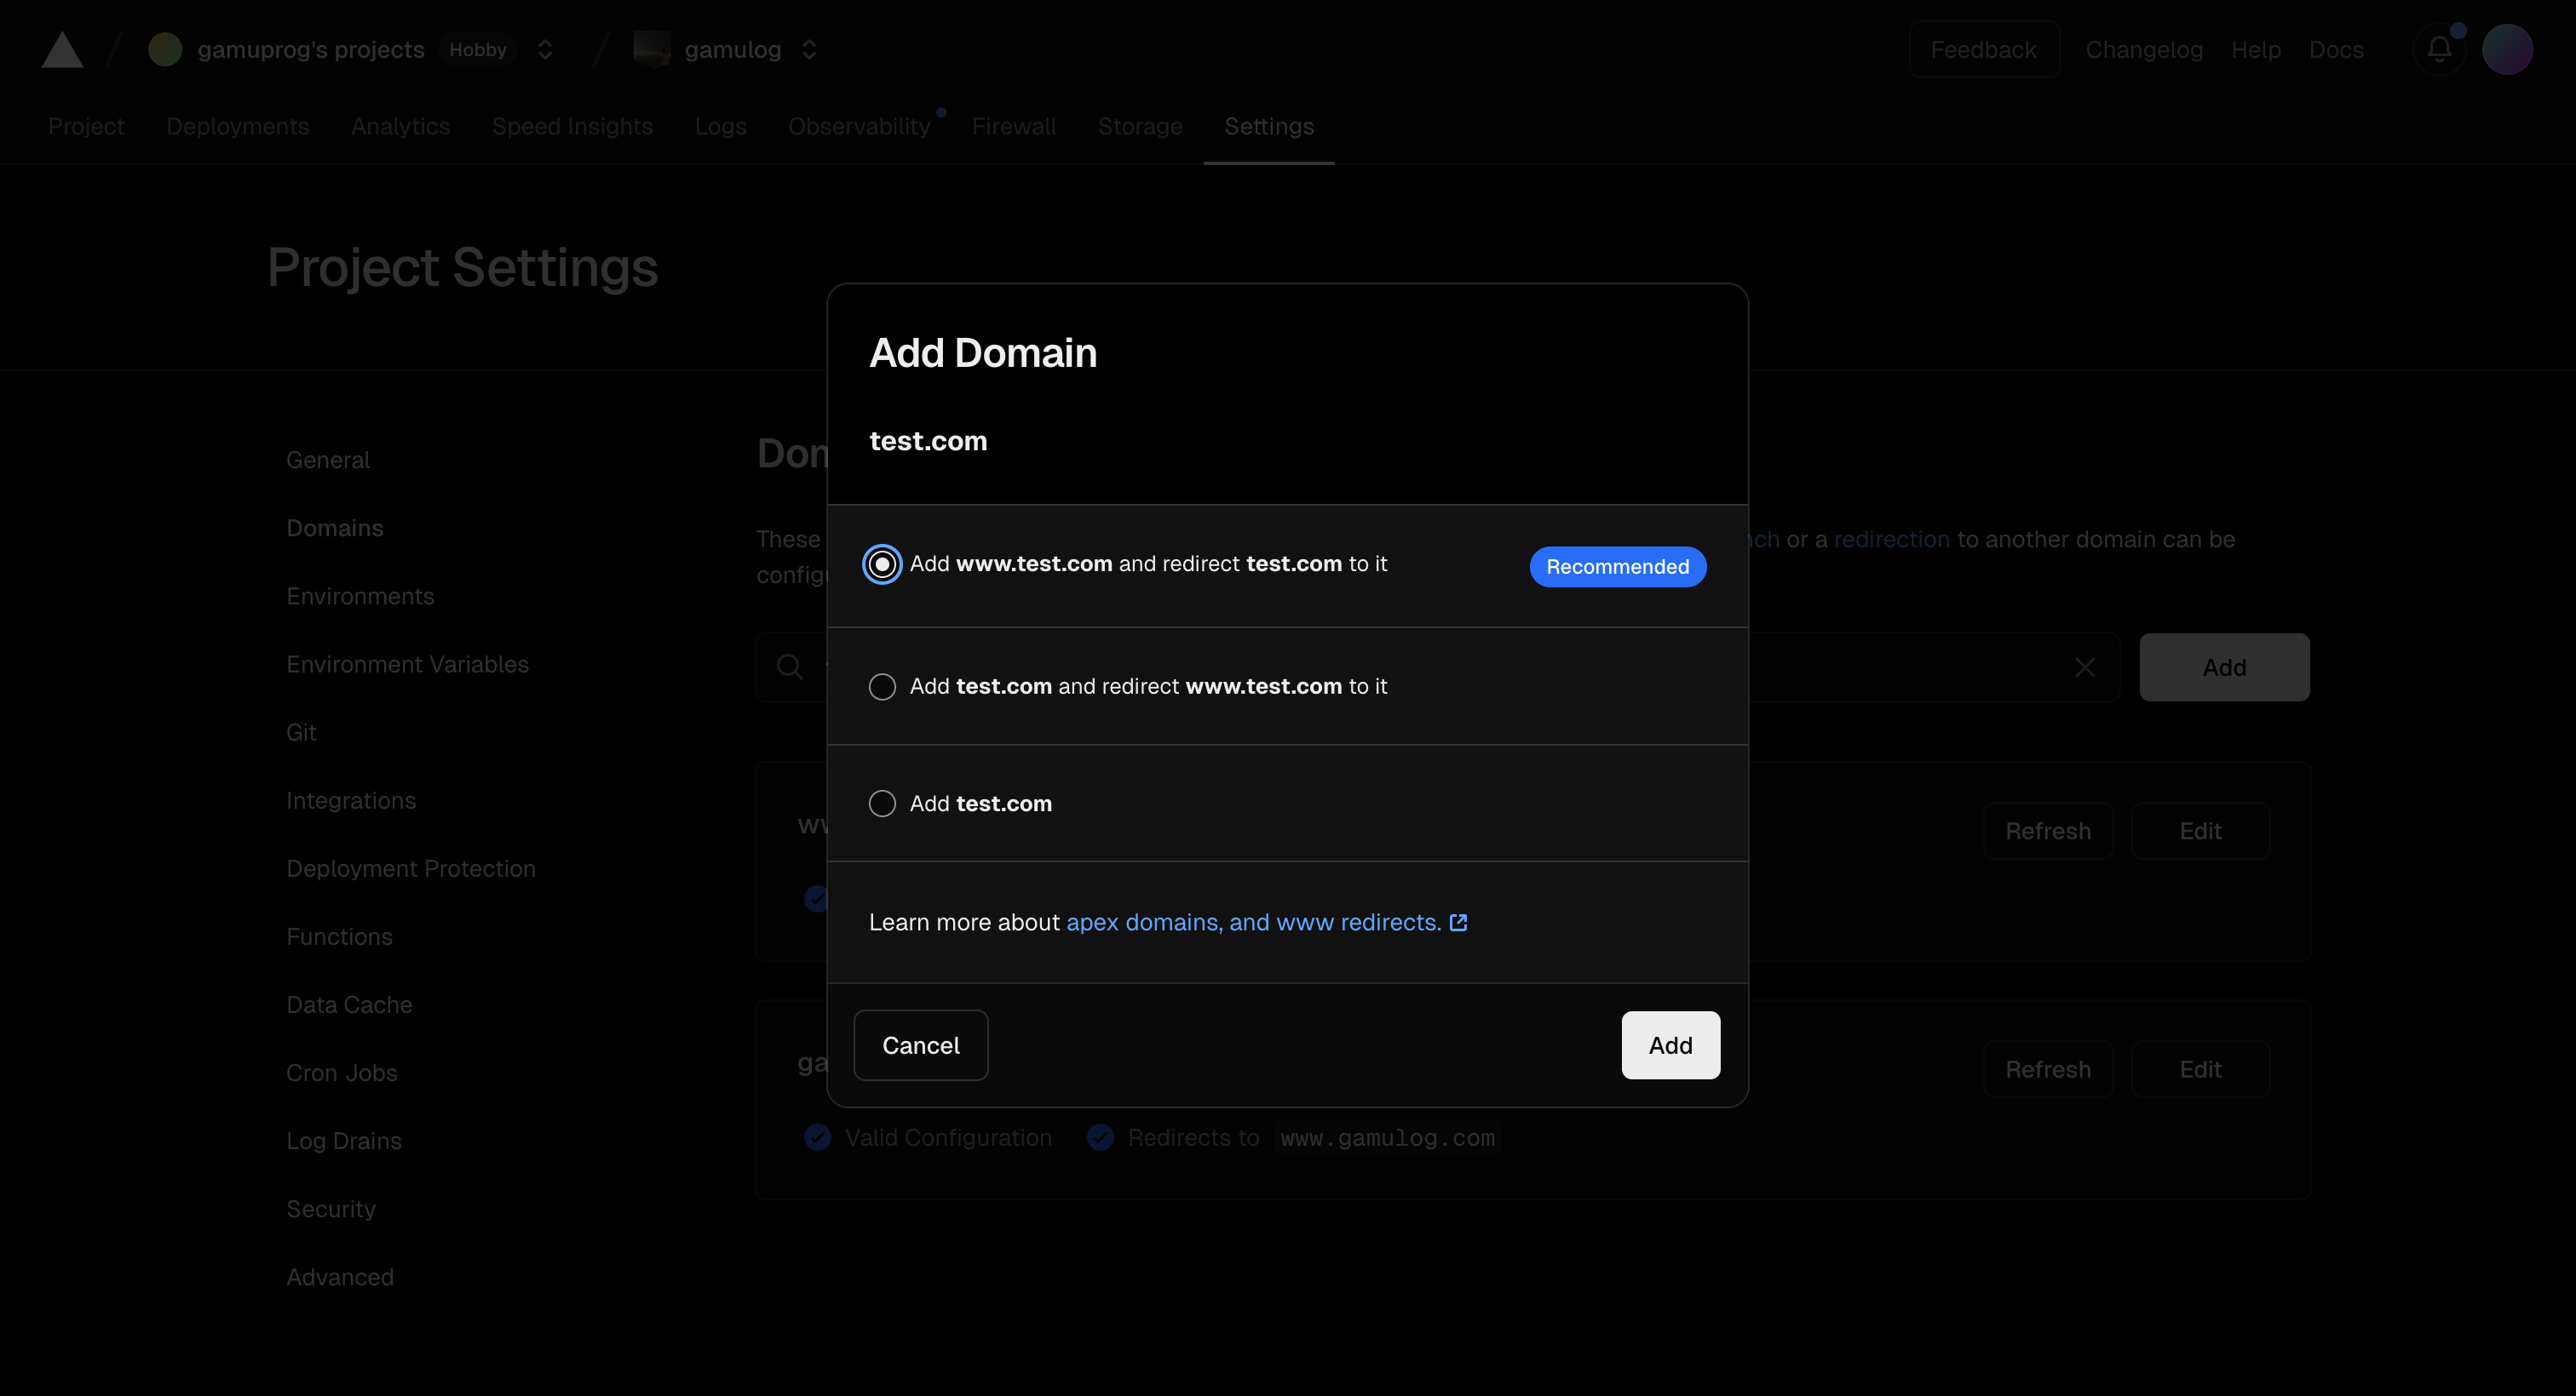Open the user avatar menu
Image resolution: width=2576 pixels, height=1396 pixels.
2507,49
